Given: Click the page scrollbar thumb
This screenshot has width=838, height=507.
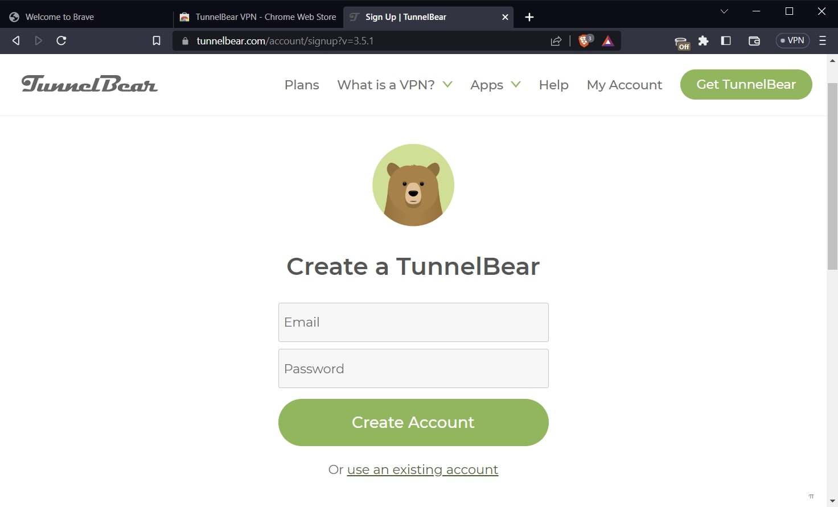Looking at the screenshot, I should 832,176.
